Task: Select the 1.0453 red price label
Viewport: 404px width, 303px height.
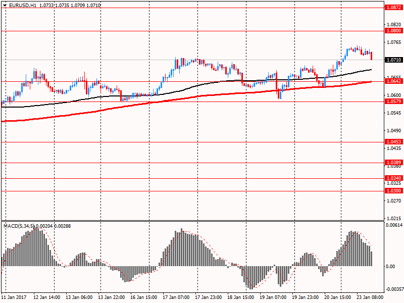Action: pyautogui.click(x=393, y=142)
